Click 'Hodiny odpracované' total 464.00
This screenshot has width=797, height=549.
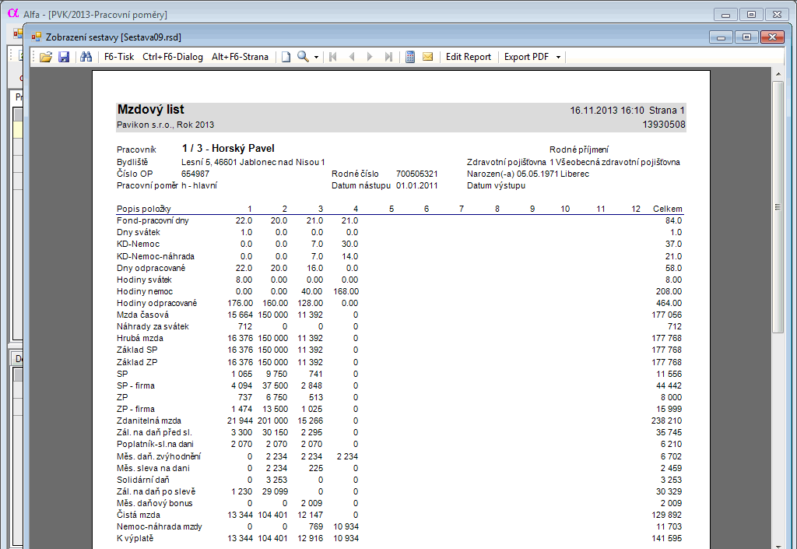pos(669,304)
